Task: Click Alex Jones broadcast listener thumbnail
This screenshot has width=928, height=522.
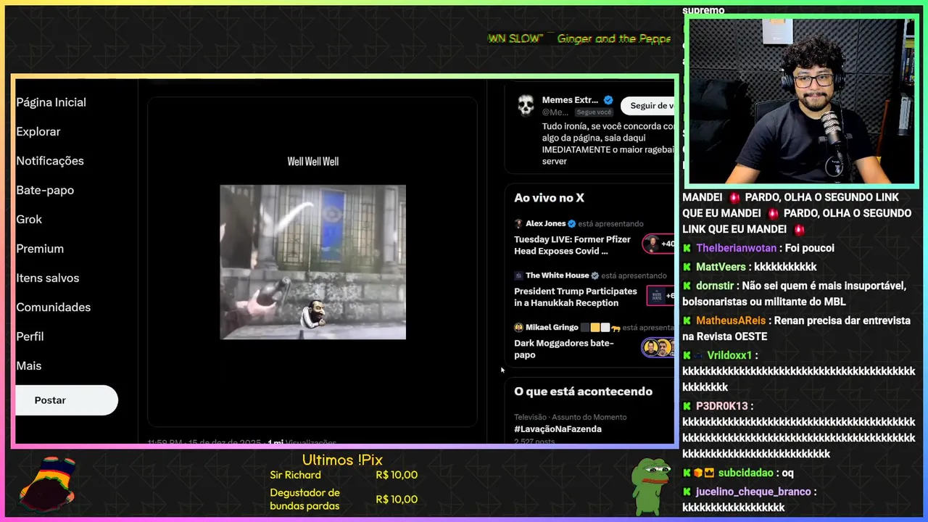Action: pos(658,244)
